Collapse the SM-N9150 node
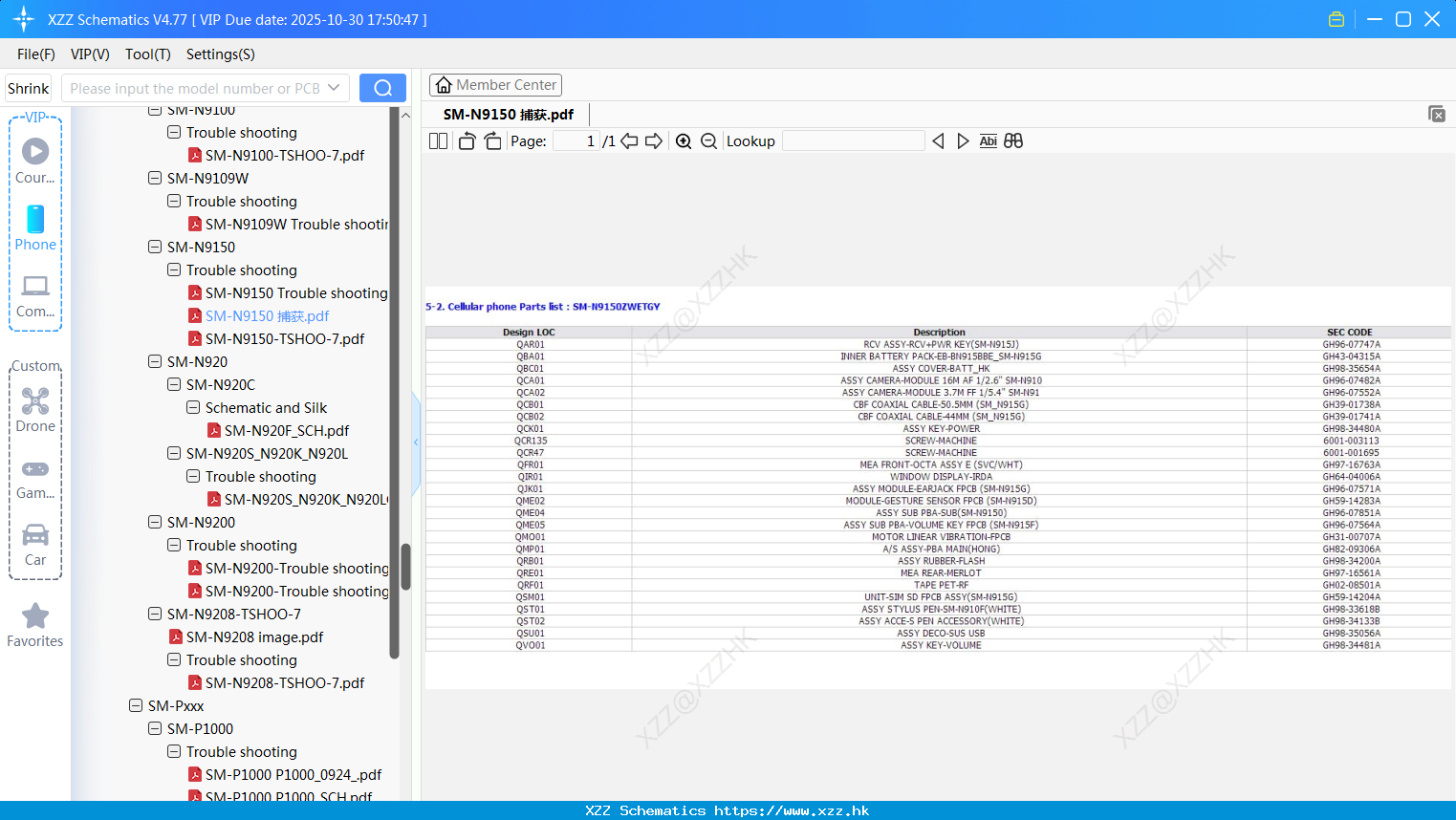The height and width of the screenshot is (820, 1456). [155, 247]
